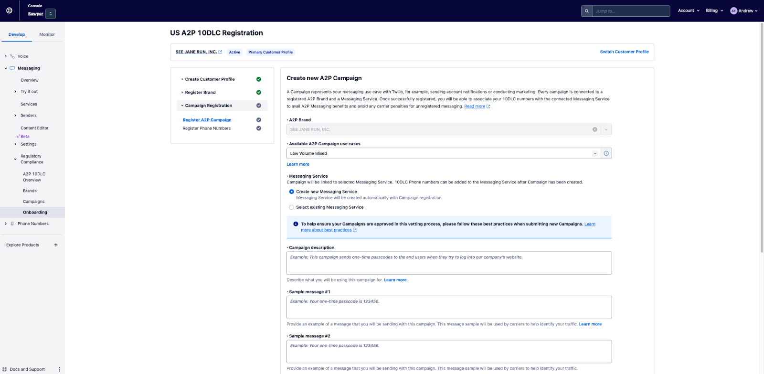The width and height of the screenshot is (764, 374).
Task: Collapse the Regulatory Compliance chevron
Action: [x=15, y=159]
